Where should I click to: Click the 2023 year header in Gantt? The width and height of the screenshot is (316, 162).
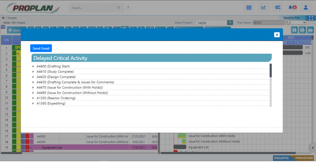291,37
